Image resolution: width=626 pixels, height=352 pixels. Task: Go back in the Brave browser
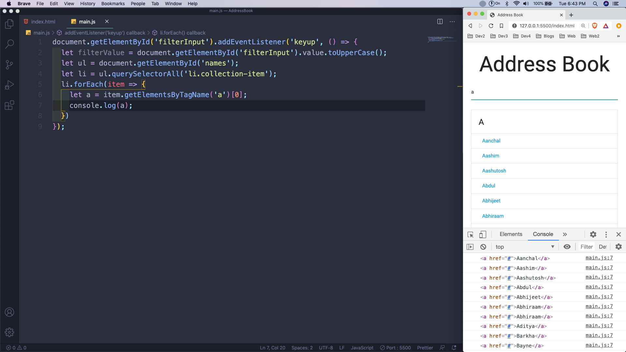[x=470, y=26]
